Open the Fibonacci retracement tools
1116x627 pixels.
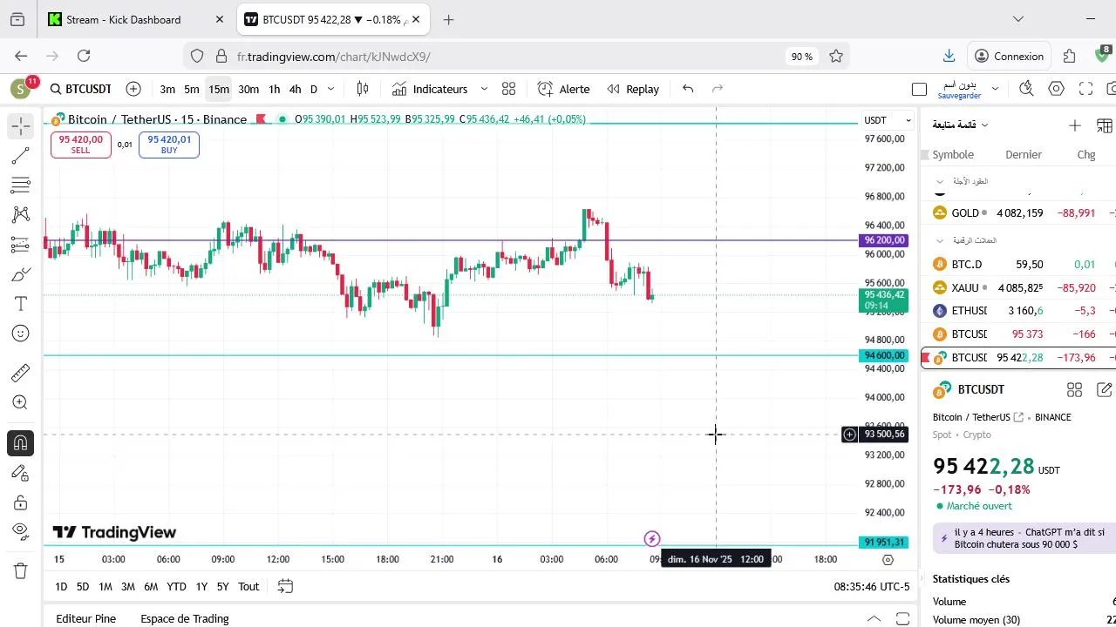[21, 185]
